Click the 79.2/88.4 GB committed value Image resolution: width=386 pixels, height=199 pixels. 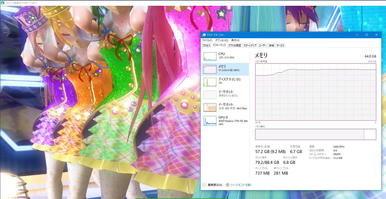[x=267, y=162]
